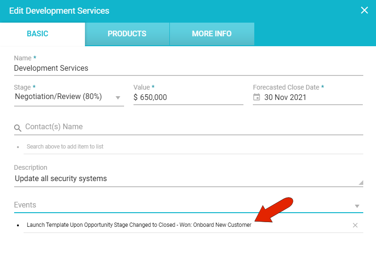Close the Edit Development Services dialog
This screenshot has height=257, width=376.
click(x=364, y=10)
